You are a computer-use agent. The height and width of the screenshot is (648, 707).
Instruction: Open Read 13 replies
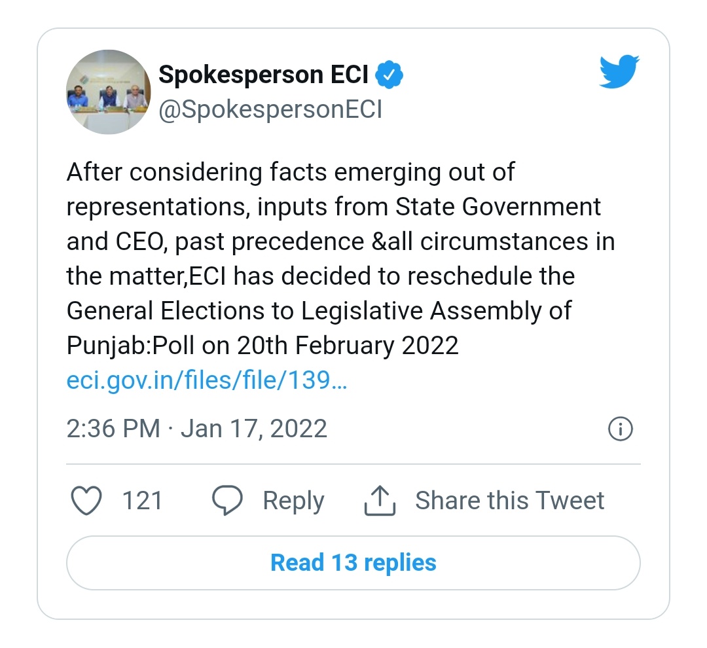353,563
